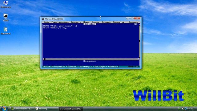
Task: Open the Windows Start orb
Action: [x=5, y=109]
